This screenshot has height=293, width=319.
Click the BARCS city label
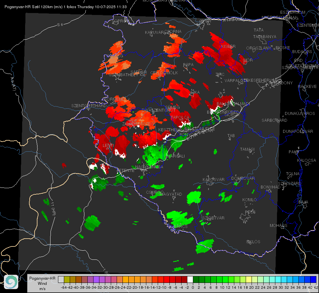tap(181, 226)
